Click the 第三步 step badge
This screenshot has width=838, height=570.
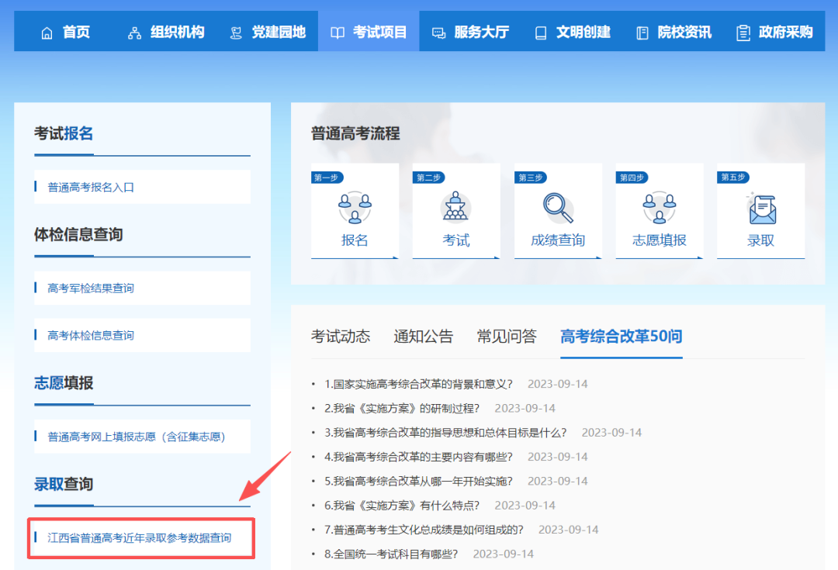coord(530,178)
